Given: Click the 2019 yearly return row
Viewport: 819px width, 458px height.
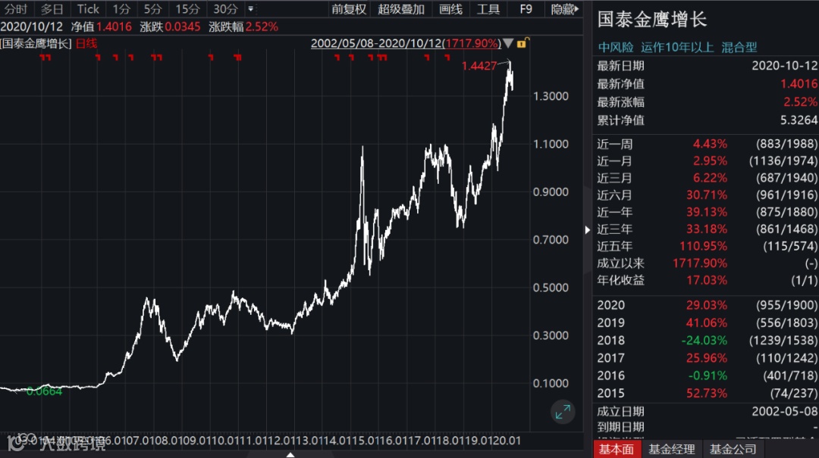Looking at the screenshot, I should tap(707, 323).
